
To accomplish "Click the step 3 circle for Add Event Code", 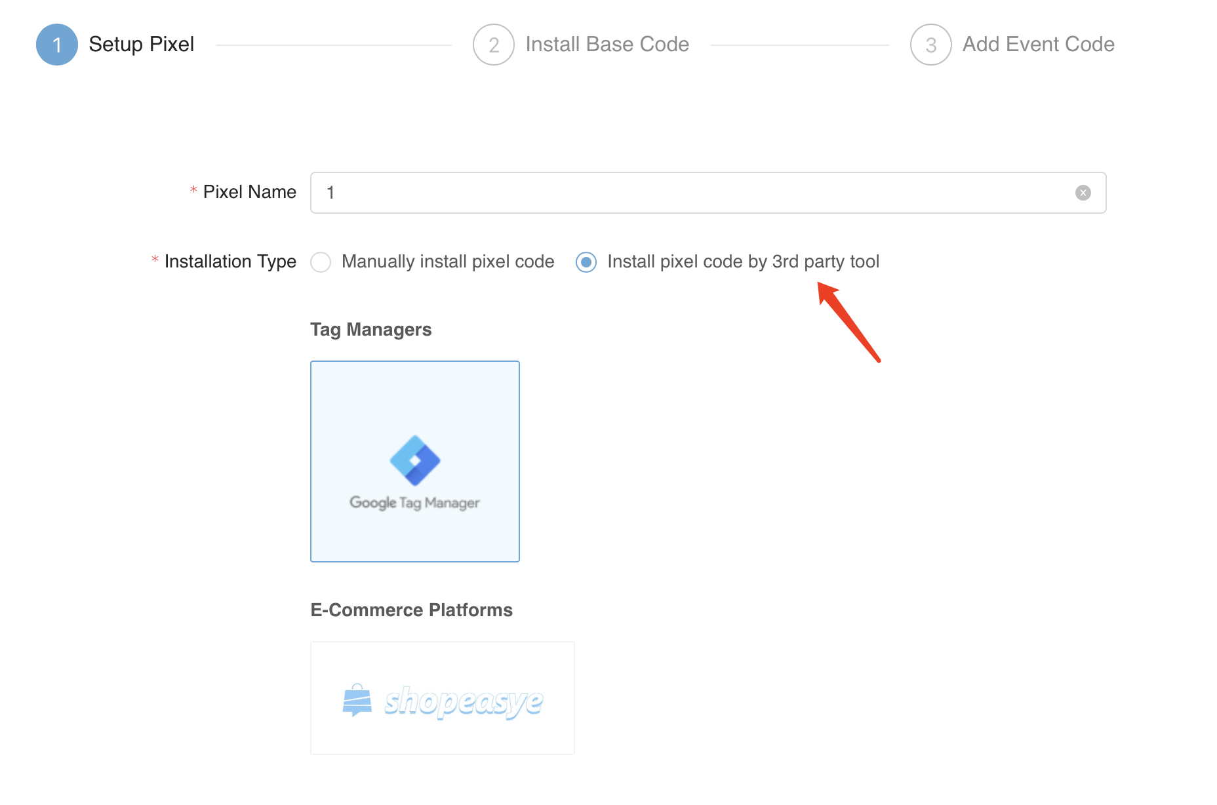I will click(930, 45).
